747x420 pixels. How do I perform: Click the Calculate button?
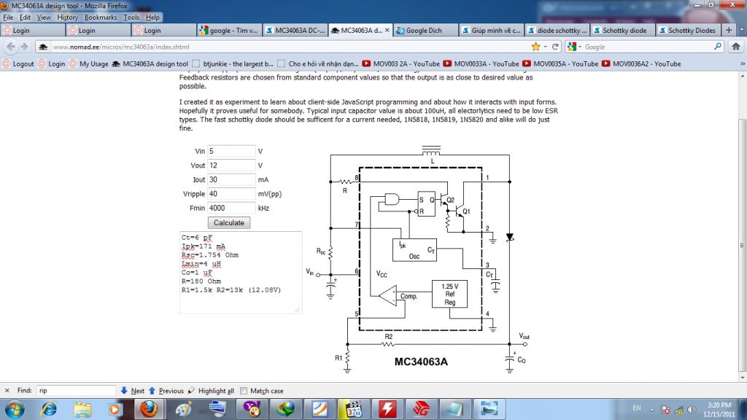pyautogui.click(x=228, y=223)
